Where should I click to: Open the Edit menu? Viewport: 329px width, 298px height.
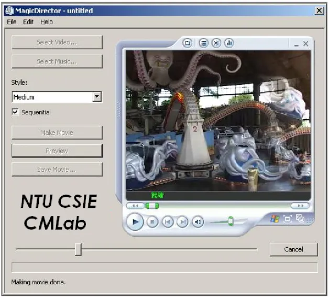[x=28, y=22]
